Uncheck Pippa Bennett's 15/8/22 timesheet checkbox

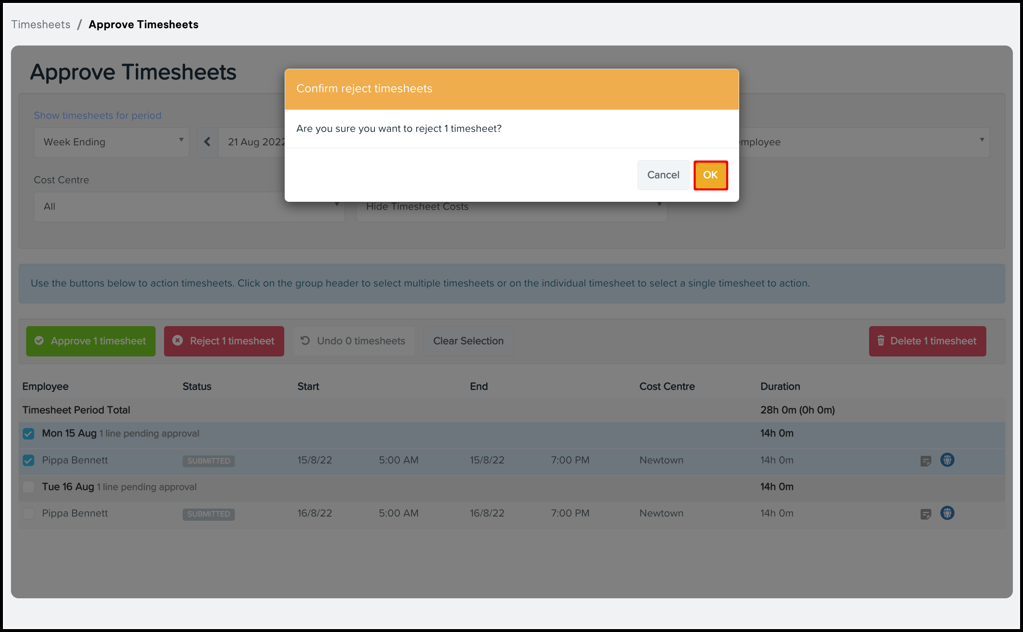coord(29,460)
